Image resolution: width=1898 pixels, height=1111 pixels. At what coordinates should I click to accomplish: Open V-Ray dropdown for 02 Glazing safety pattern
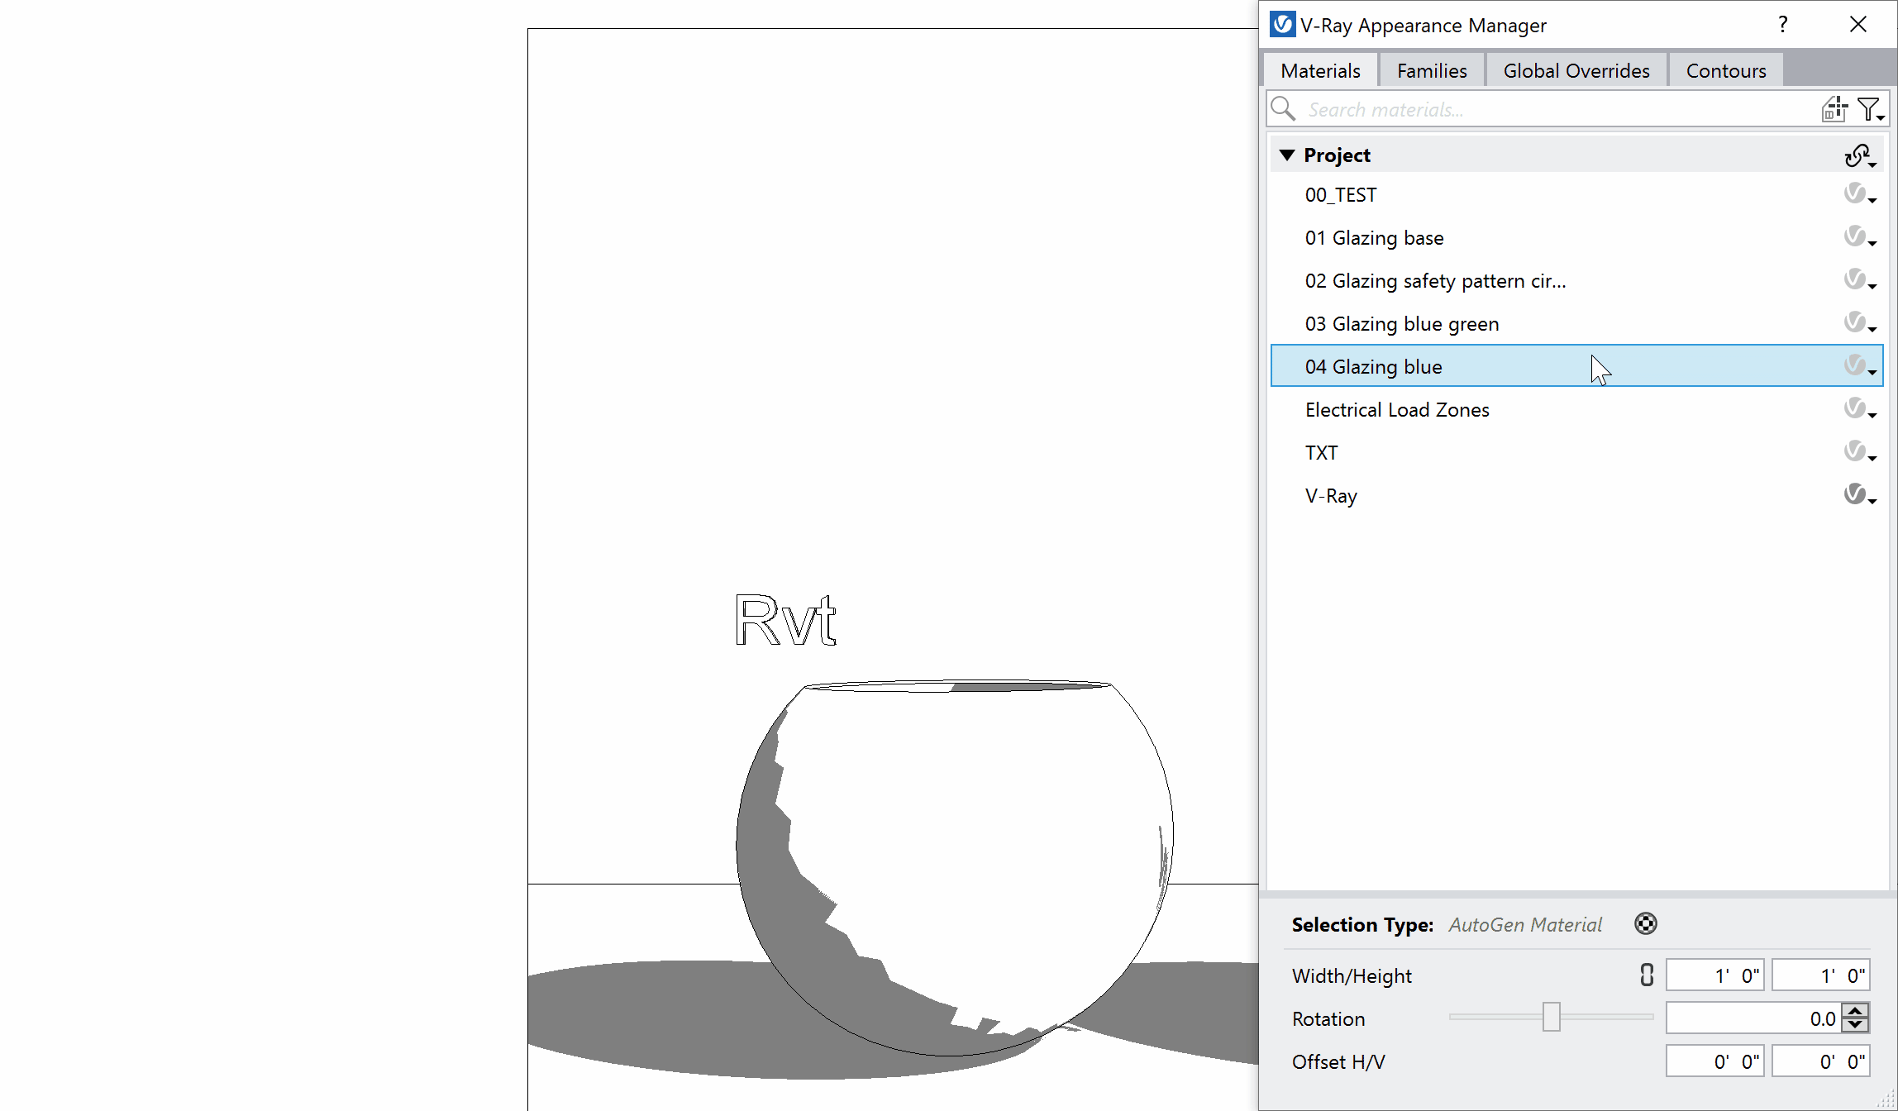click(1860, 280)
